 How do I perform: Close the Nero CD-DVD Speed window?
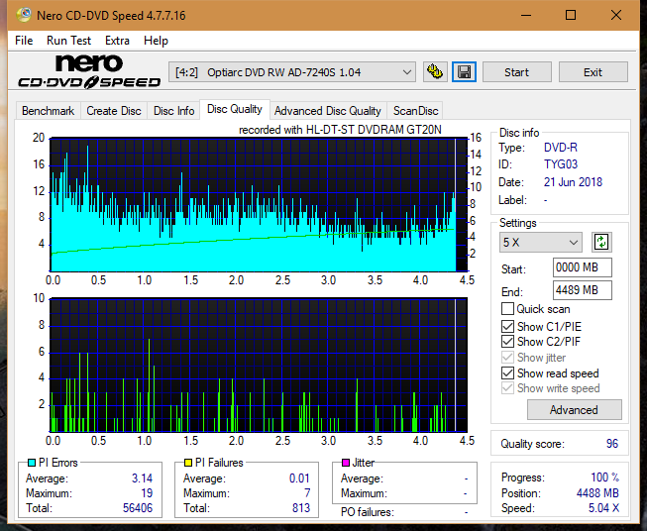(616, 15)
